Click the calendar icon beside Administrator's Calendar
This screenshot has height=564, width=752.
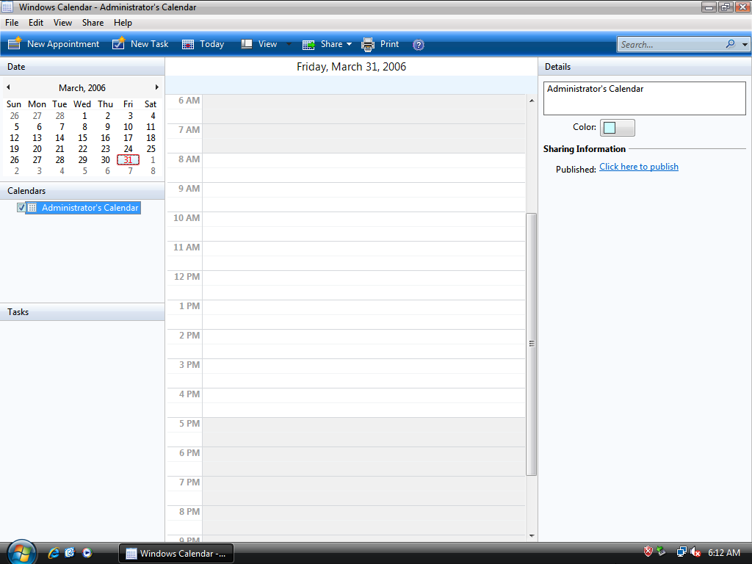click(x=32, y=208)
